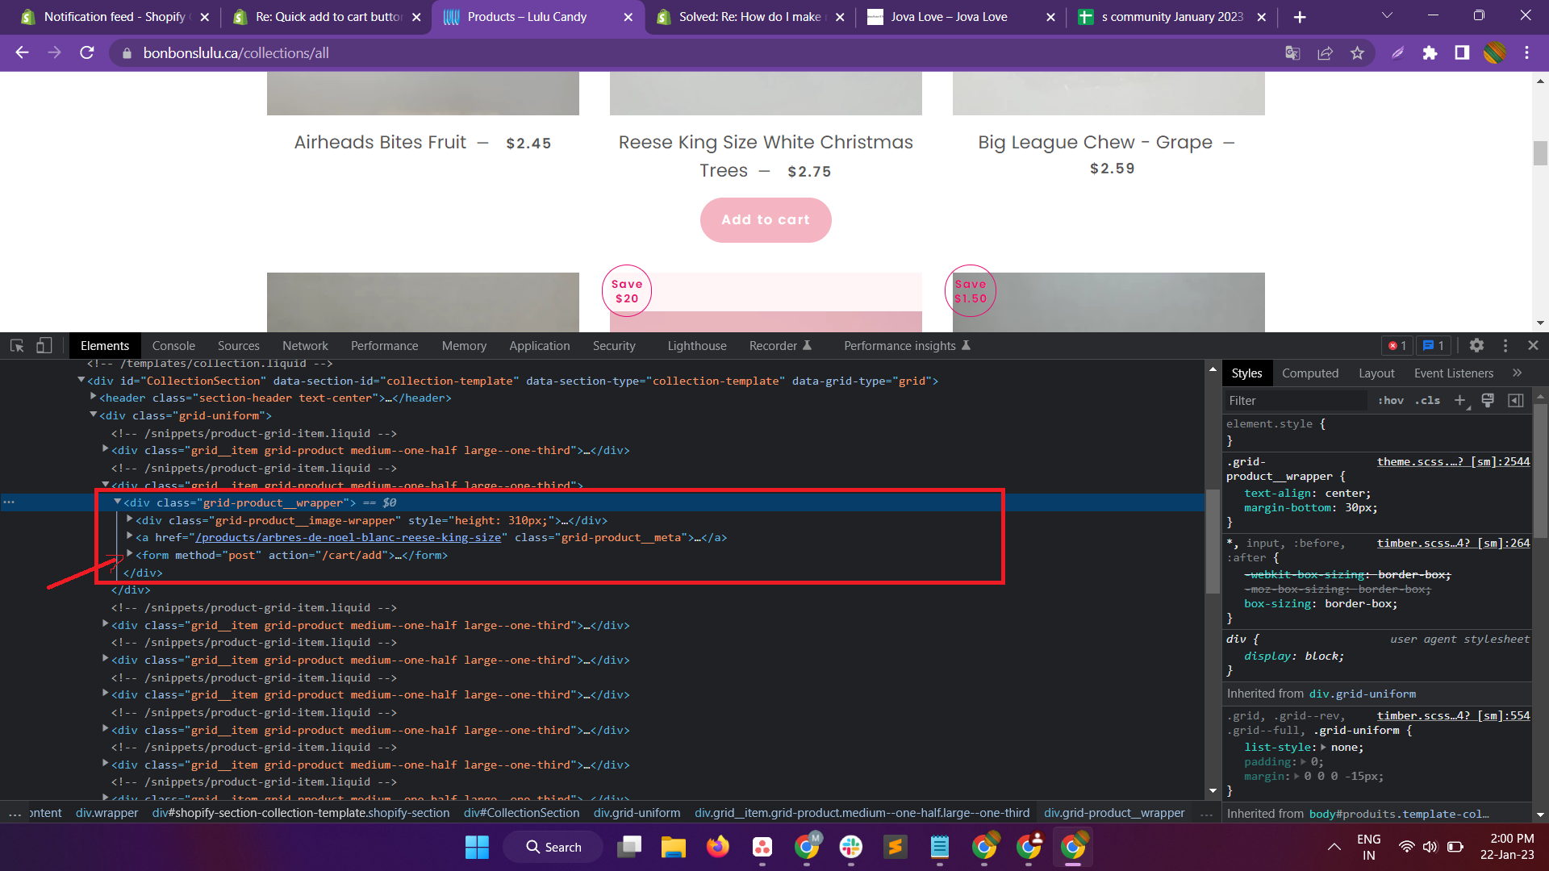This screenshot has width=1549, height=871.
Task: Click the pink Add to cart button
Action: tap(765, 219)
